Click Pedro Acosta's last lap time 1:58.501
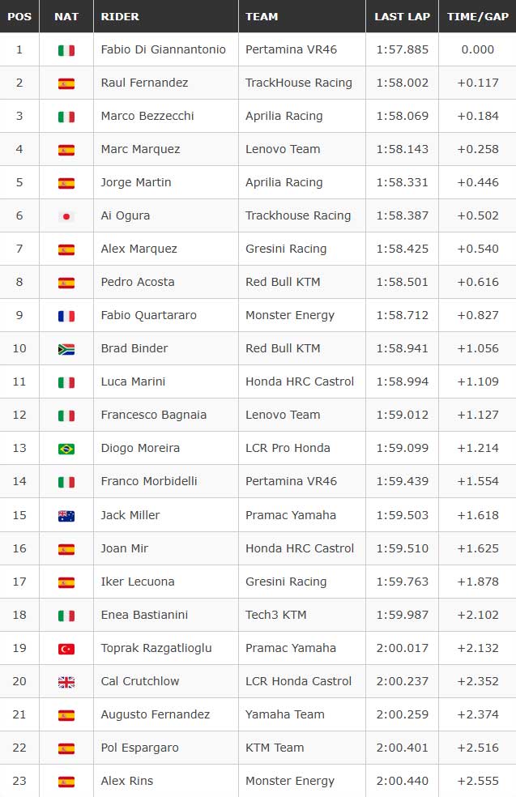The width and height of the screenshot is (516, 797). pyautogui.click(x=402, y=282)
